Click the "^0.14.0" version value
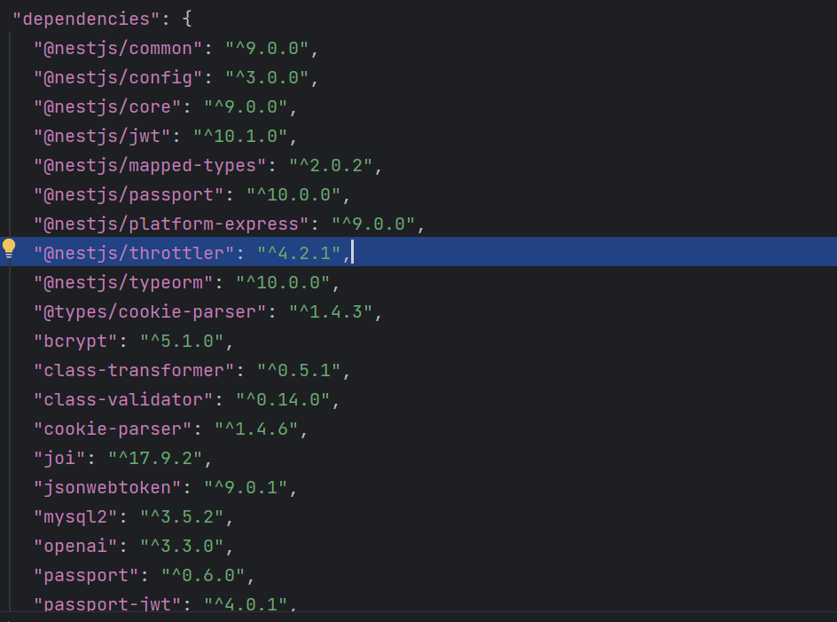837x622 pixels. click(283, 399)
